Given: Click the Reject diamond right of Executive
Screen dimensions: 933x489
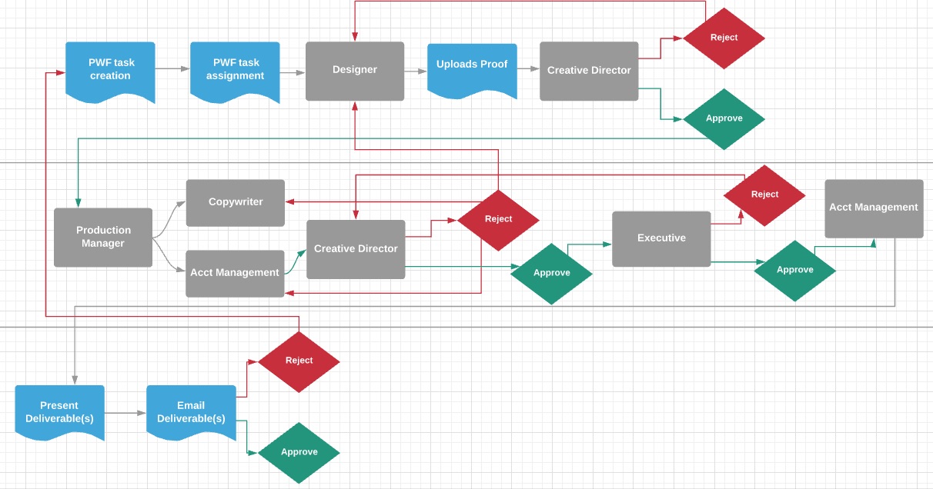Looking at the screenshot, I should tap(764, 195).
